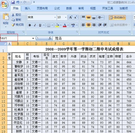Image resolution: width=135 pixels, height=133 pixels.
Task: Expand the borders dropdown arrow
Action: pos(52,25)
